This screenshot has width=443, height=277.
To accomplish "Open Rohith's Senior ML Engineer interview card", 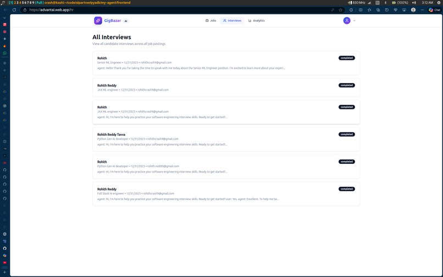I will click(226, 63).
